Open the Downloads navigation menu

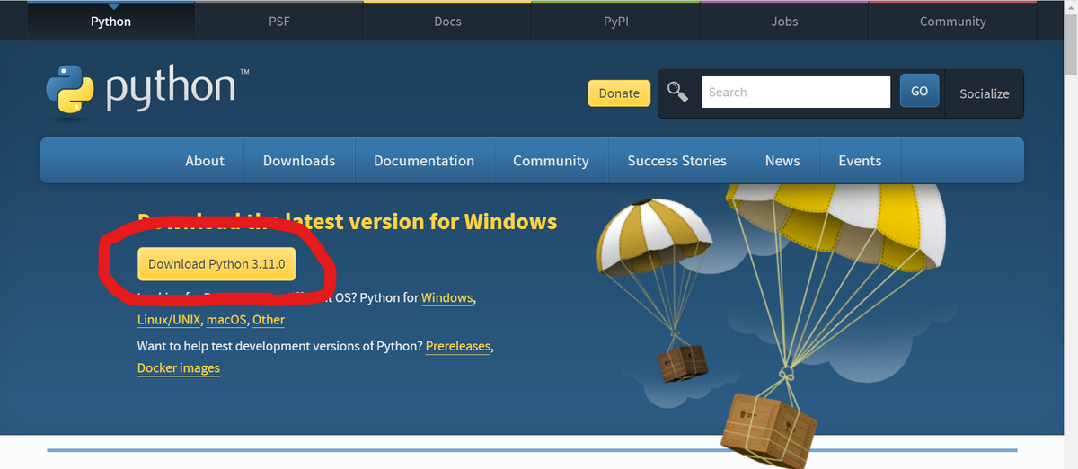click(299, 161)
